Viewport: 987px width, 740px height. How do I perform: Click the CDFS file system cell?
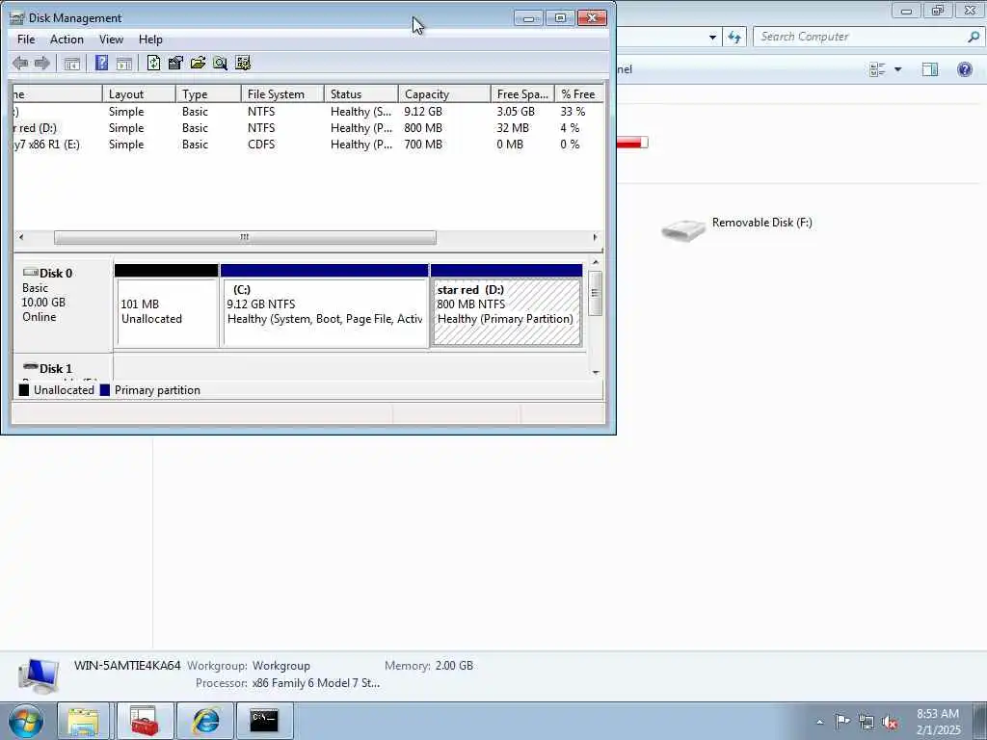[x=261, y=145]
